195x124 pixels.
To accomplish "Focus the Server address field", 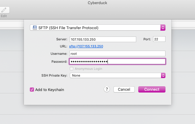I will (x=103, y=39).
